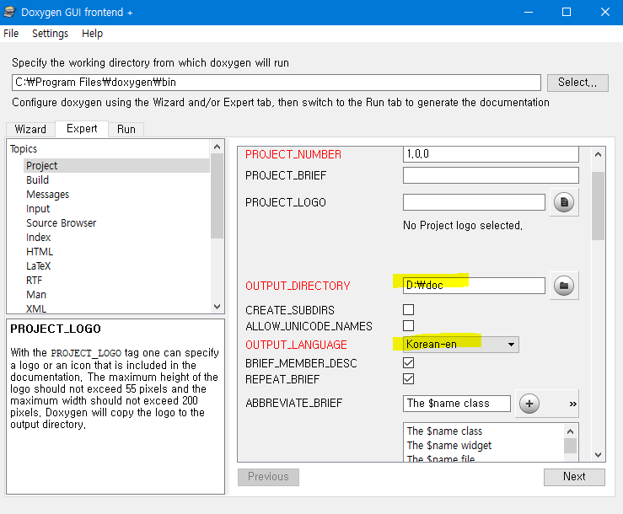This screenshot has height=514, width=623.
Task: Select the HTML topic
Action: click(x=40, y=251)
